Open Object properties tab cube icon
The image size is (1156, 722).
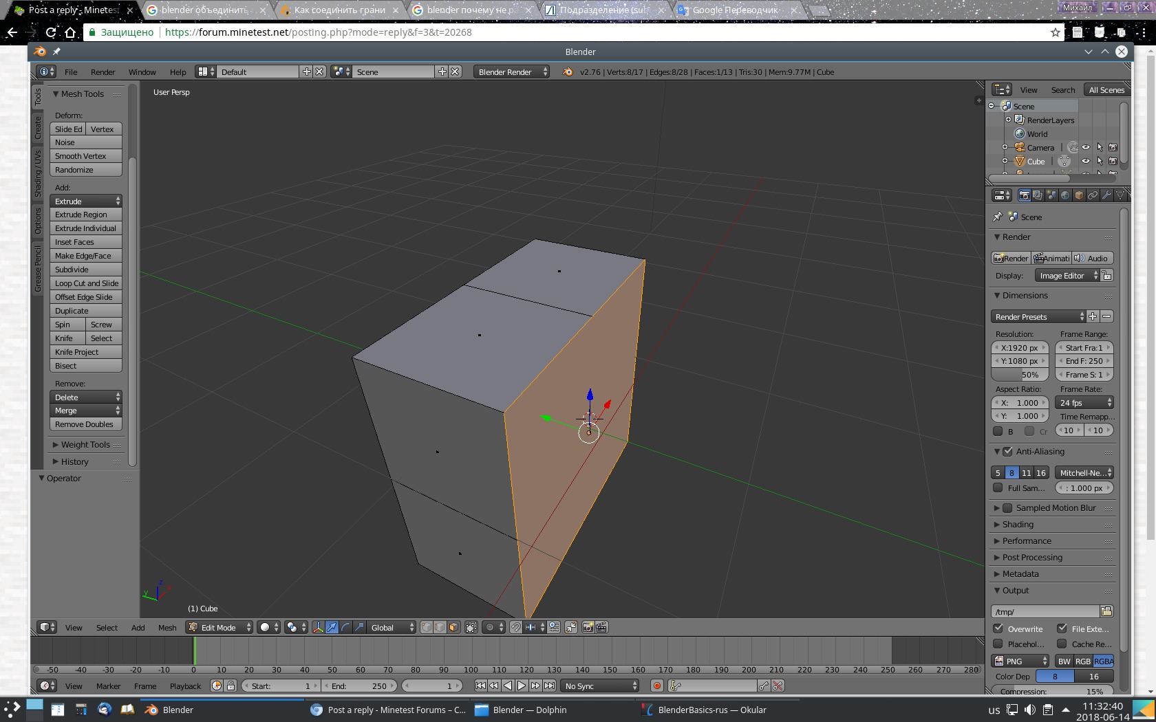[1079, 195]
